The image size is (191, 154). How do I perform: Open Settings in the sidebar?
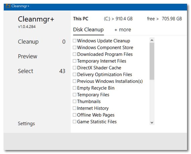(26, 124)
